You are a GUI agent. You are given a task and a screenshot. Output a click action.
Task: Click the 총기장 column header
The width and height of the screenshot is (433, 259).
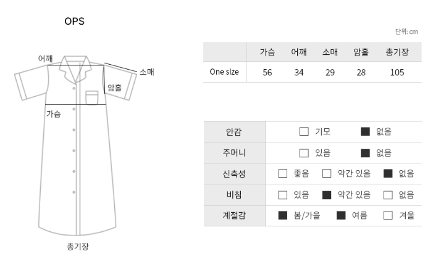[x=397, y=52]
